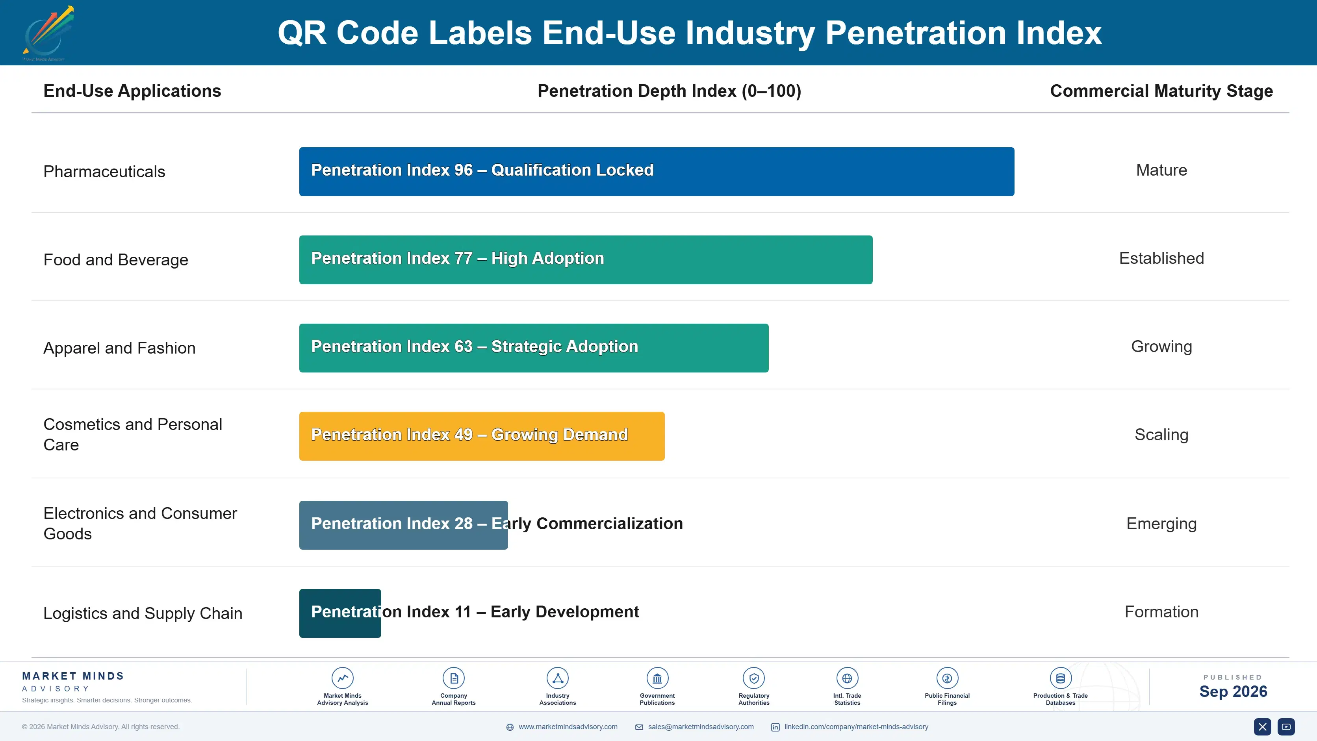
Task: Click the Intl. Trade Statistics globe icon
Action: (x=847, y=678)
